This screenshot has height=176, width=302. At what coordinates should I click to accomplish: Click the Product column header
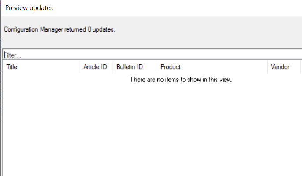coord(212,67)
